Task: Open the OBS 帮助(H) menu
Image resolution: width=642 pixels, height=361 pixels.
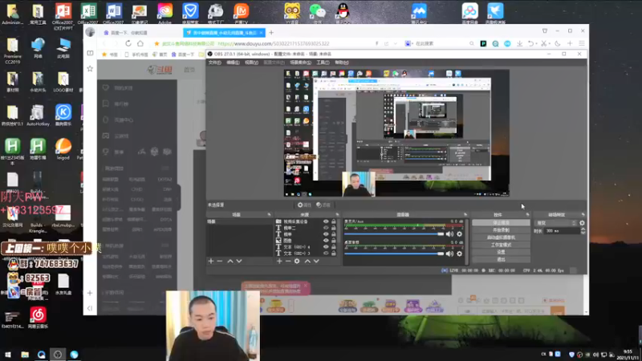Action: (342, 63)
